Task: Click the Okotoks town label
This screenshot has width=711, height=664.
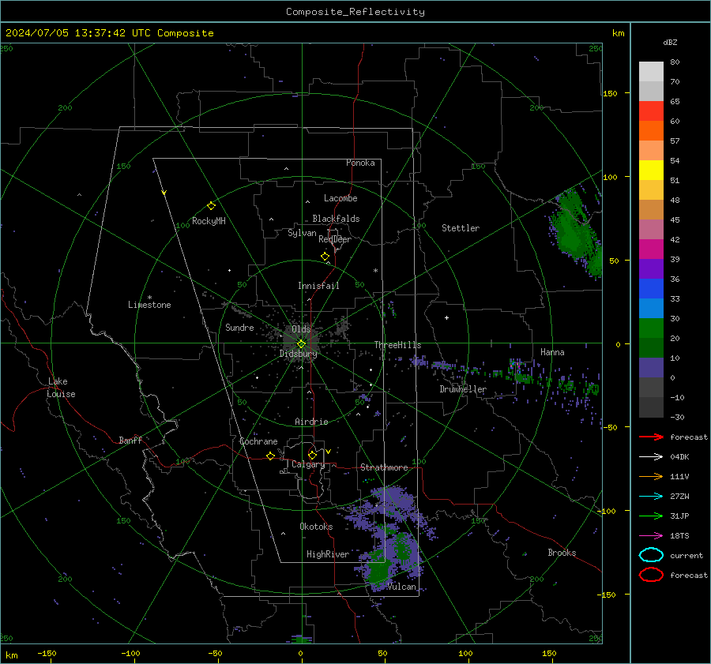Action: coord(316,527)
